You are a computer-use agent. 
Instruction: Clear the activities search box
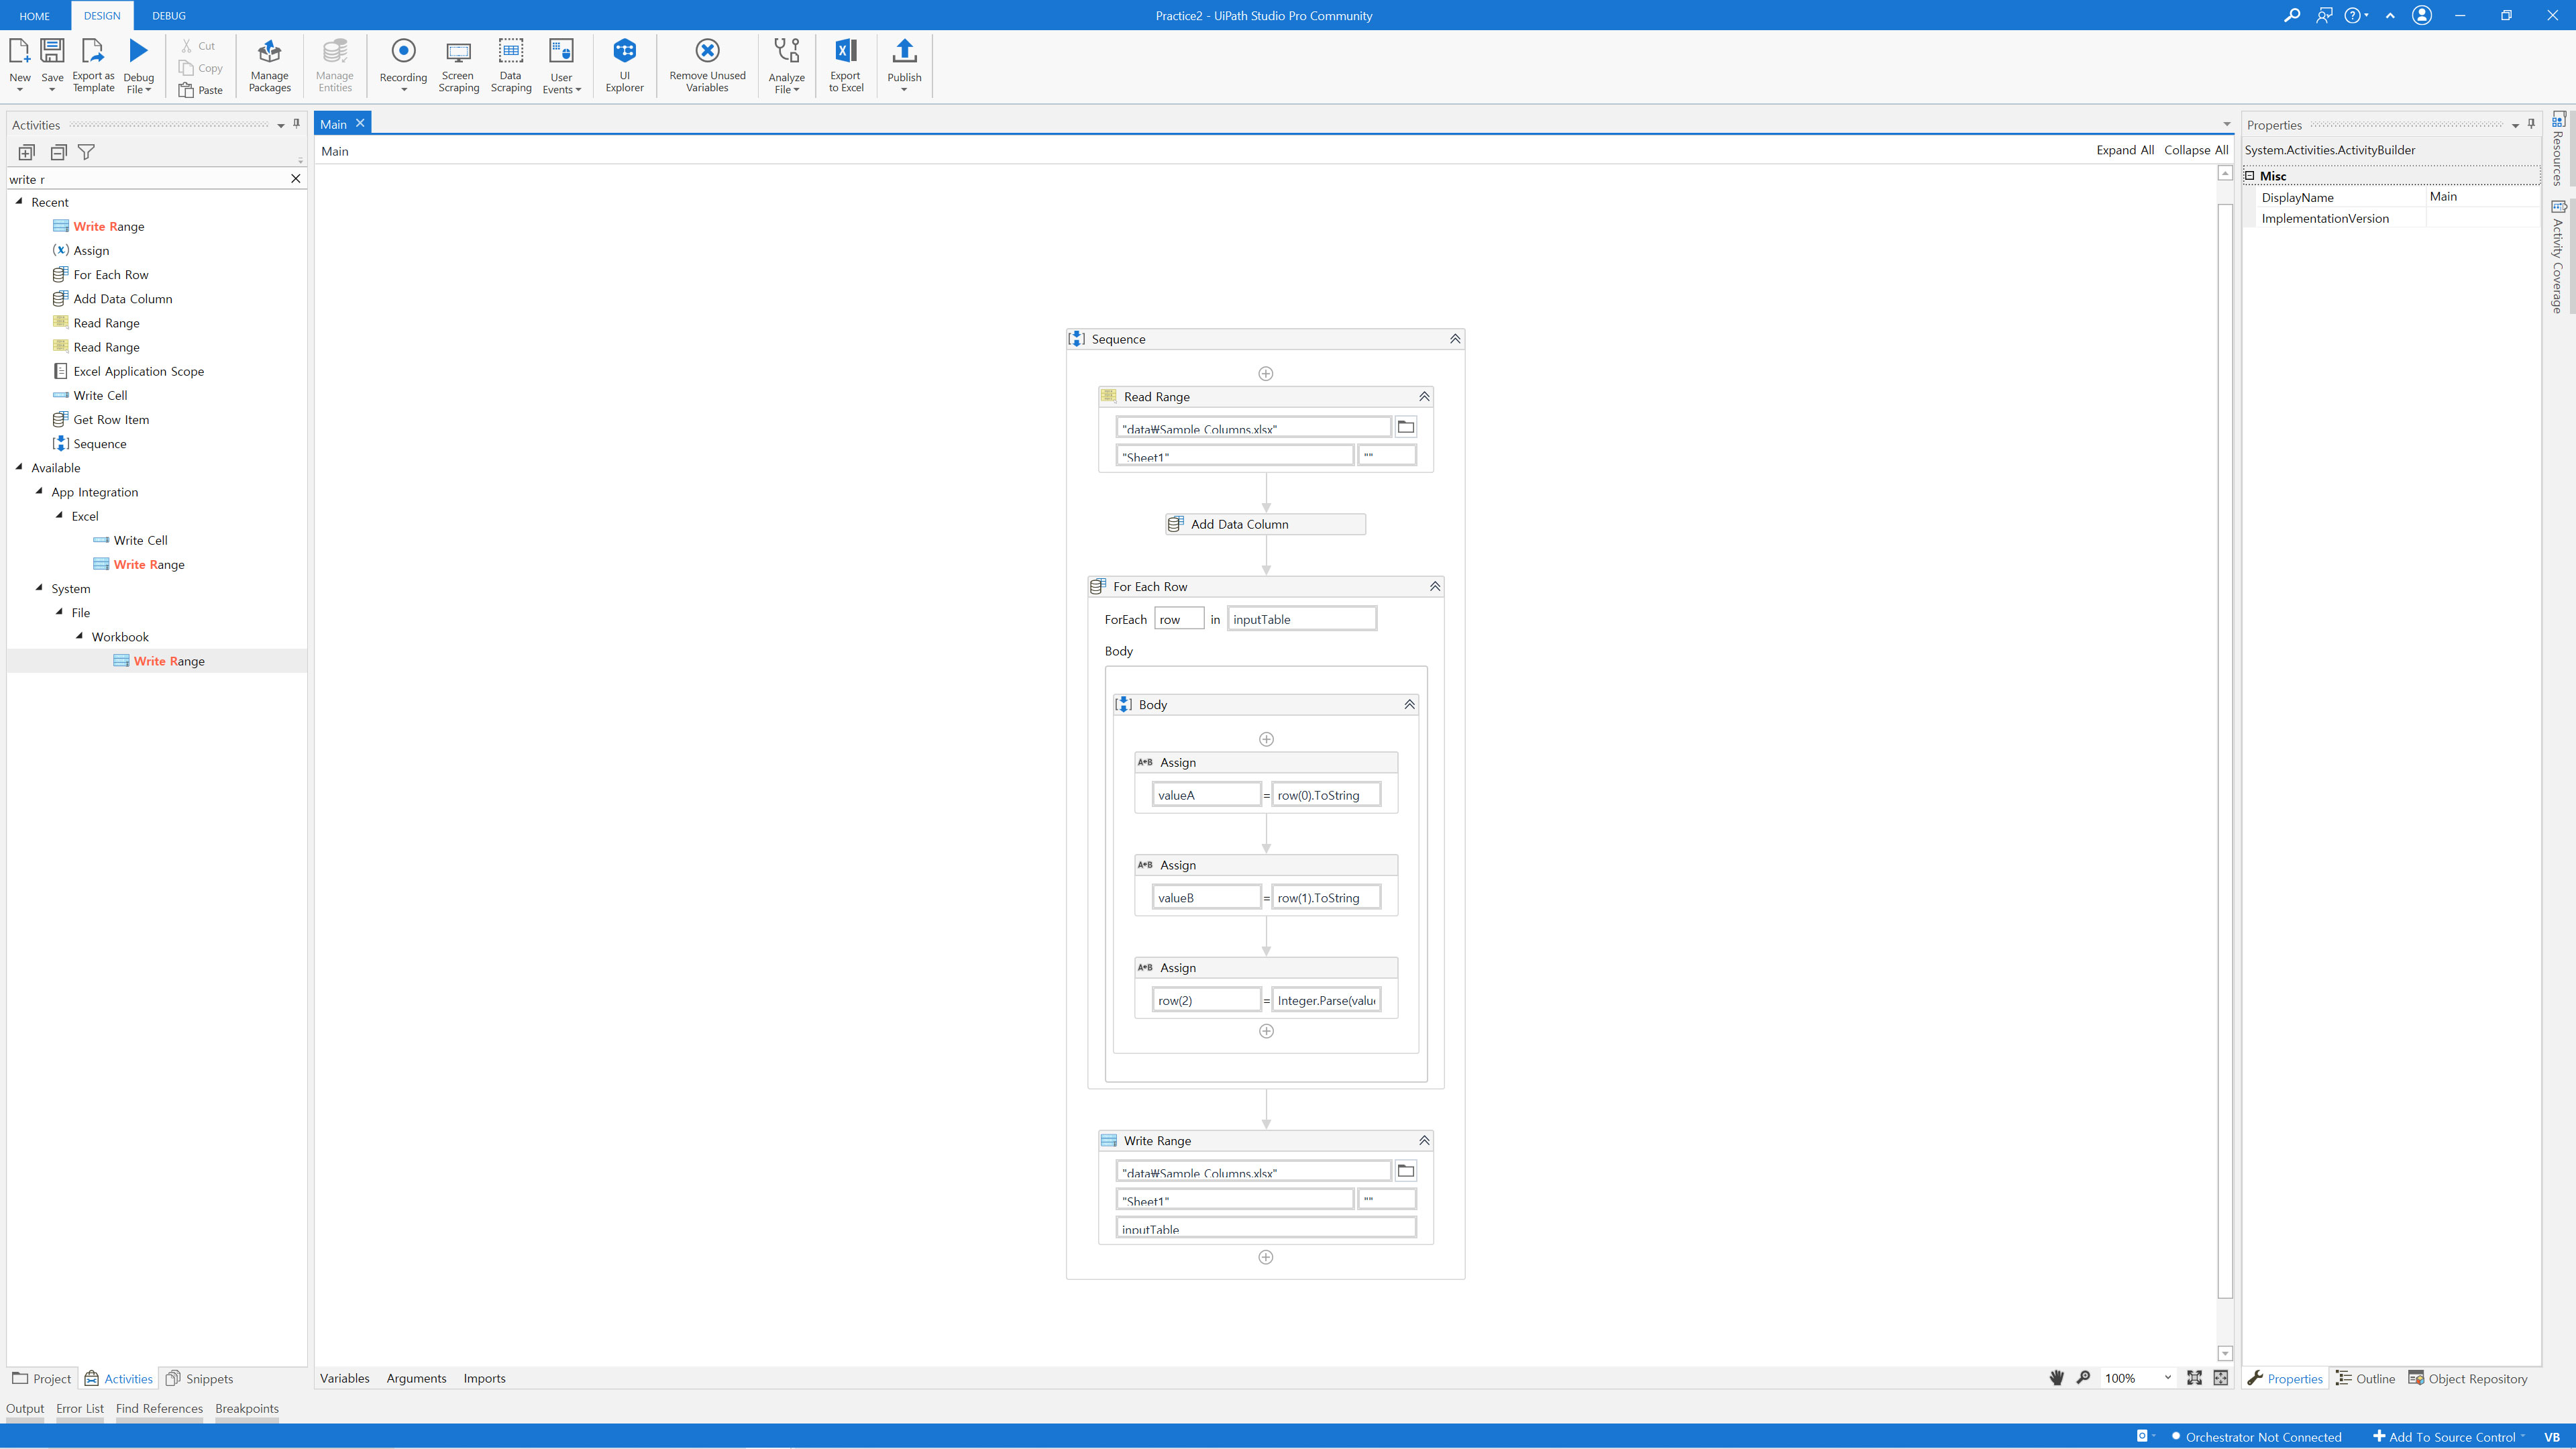click(295, 179)
